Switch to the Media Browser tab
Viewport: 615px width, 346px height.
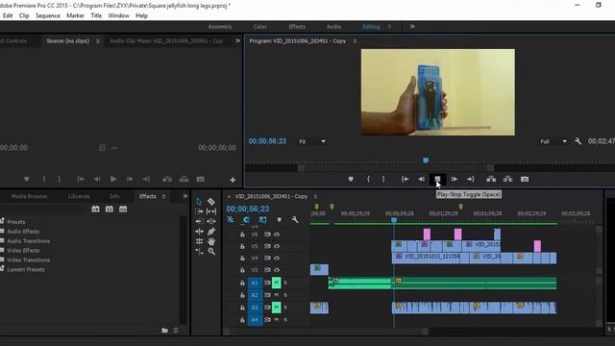(30, 196)
